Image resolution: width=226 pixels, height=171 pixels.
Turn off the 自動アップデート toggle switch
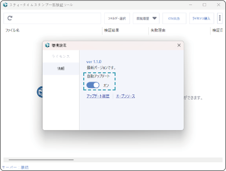tap(93, 85)
